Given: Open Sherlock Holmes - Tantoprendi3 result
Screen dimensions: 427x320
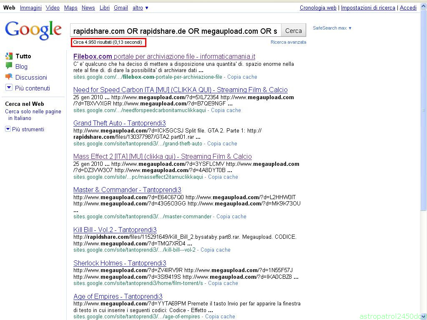Looking at the screenshot, I should tap(120, 263).
